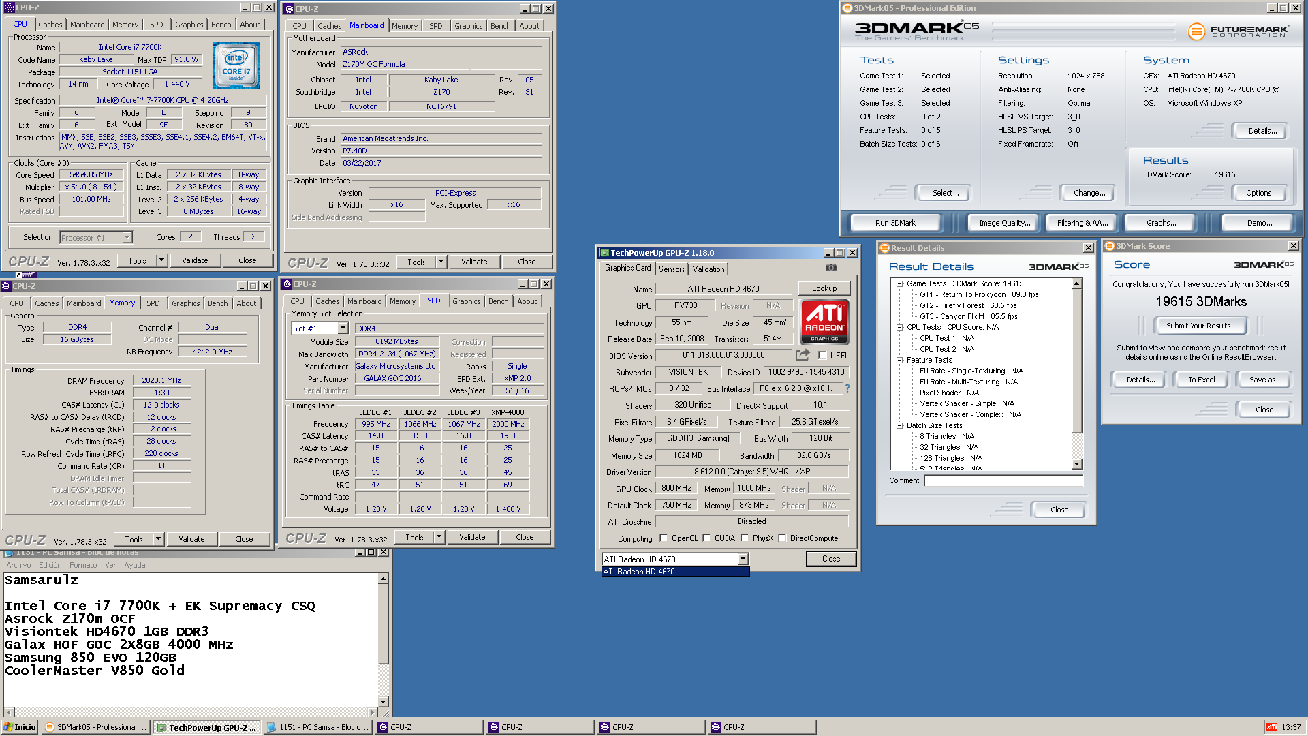Click the Comment input field in Result Details
The width and height of the screenshot is (1308, 736).
[1003, 481]
